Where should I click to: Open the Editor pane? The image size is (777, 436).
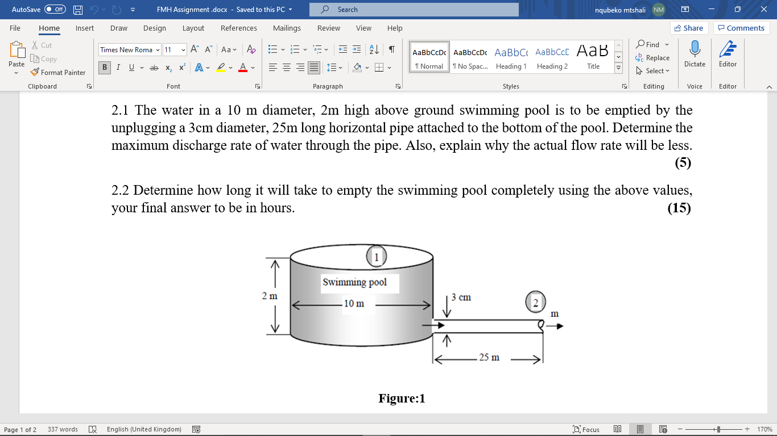(x=728, y=55)
